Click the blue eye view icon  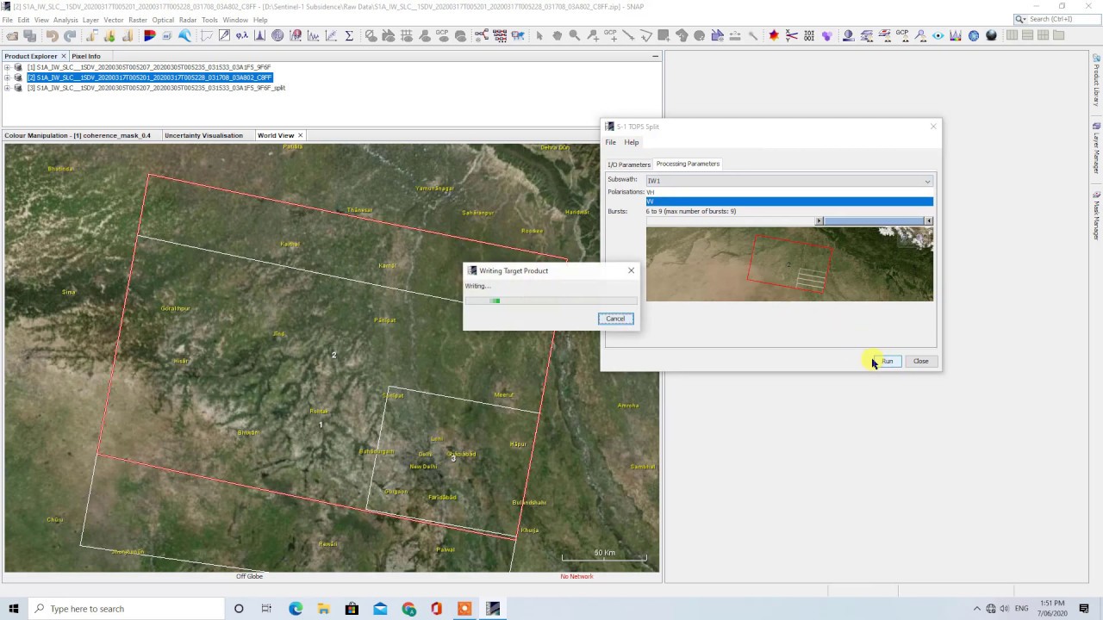click(x=938, y=35)
